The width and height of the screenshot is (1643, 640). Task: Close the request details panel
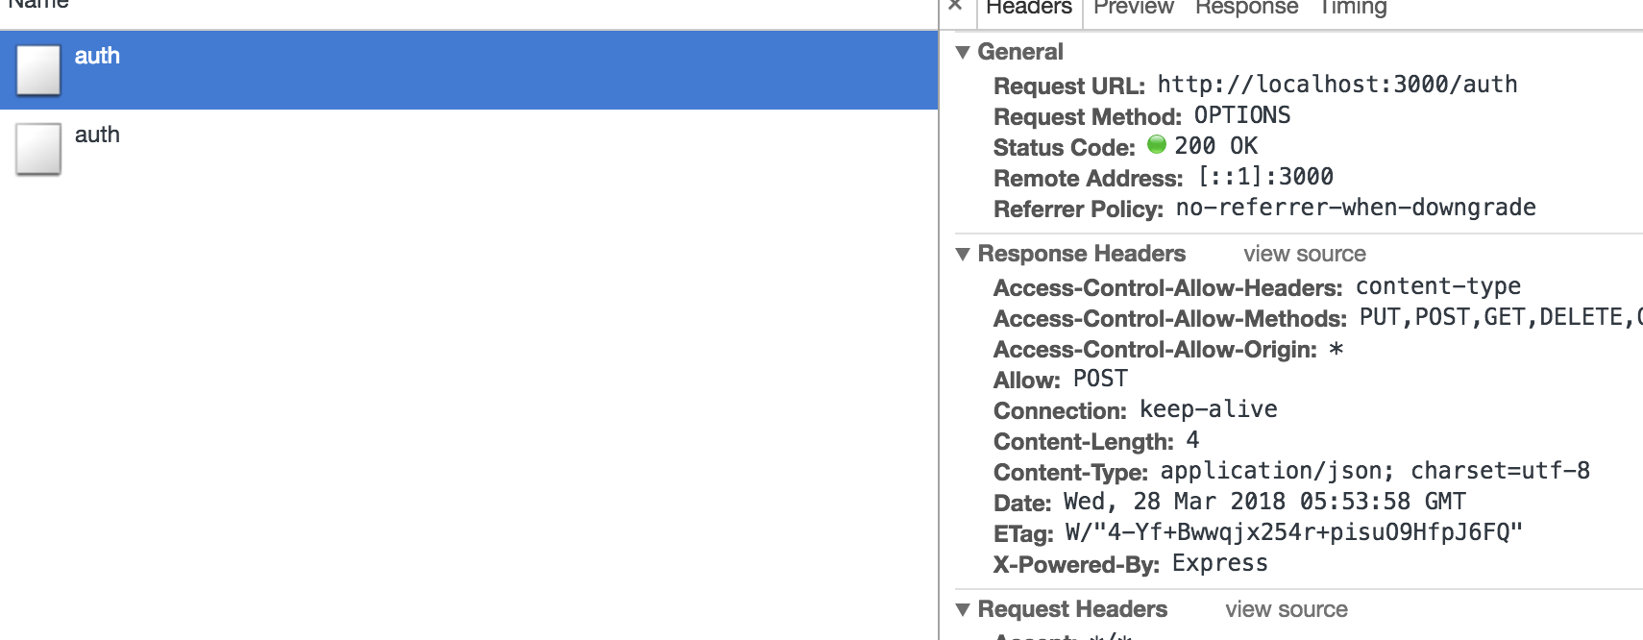955,6
